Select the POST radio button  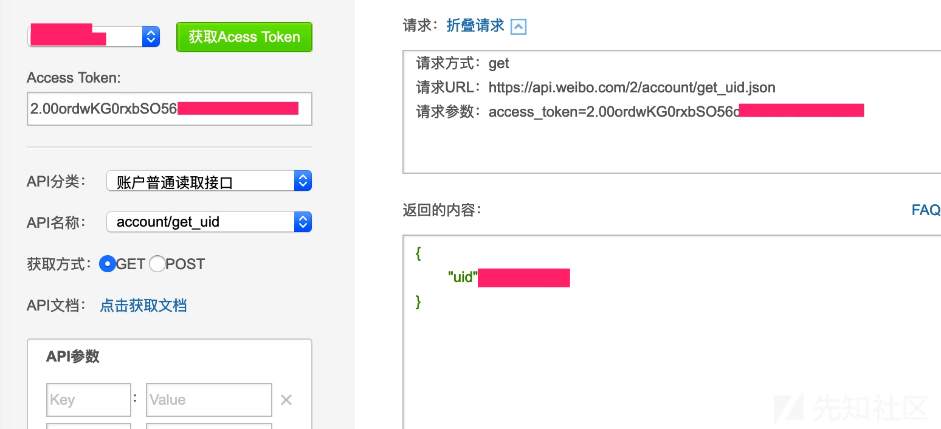157,264
